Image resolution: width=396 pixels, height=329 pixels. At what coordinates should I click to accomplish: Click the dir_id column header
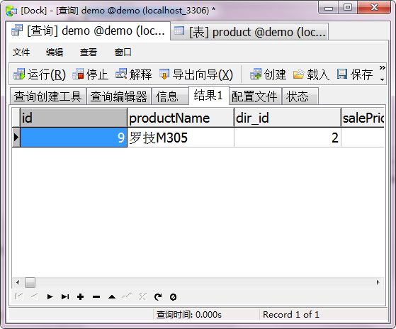tap(288, 118)
